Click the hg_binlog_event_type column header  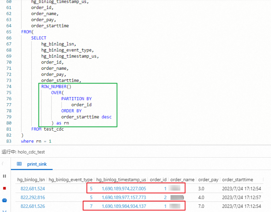click(70, 180)
